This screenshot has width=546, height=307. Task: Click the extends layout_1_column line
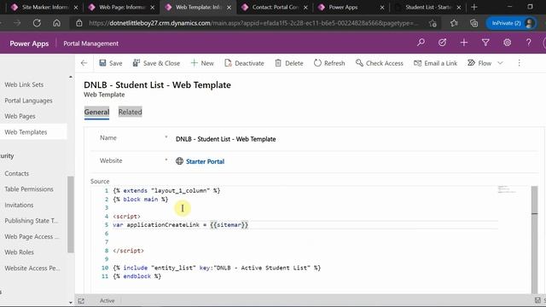coord(166,190)
